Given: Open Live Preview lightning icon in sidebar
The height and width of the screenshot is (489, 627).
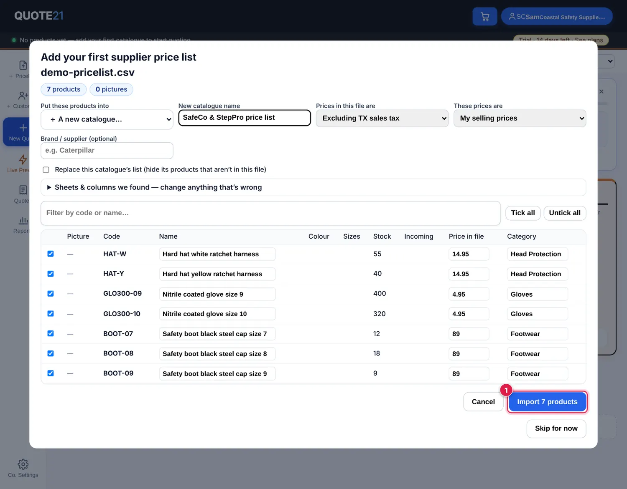Looking at the screenshot, I should [x=23, y=159].
